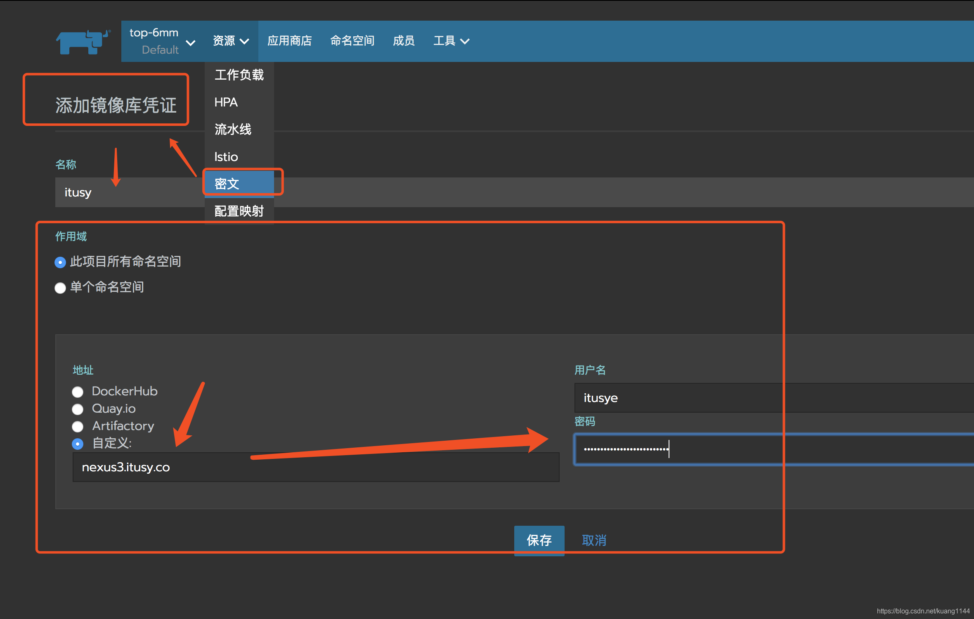Click the custom address field nexus3.itusy.co

point(316,467)
